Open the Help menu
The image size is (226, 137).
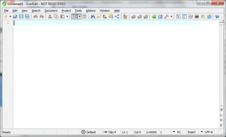coord(117,11)
